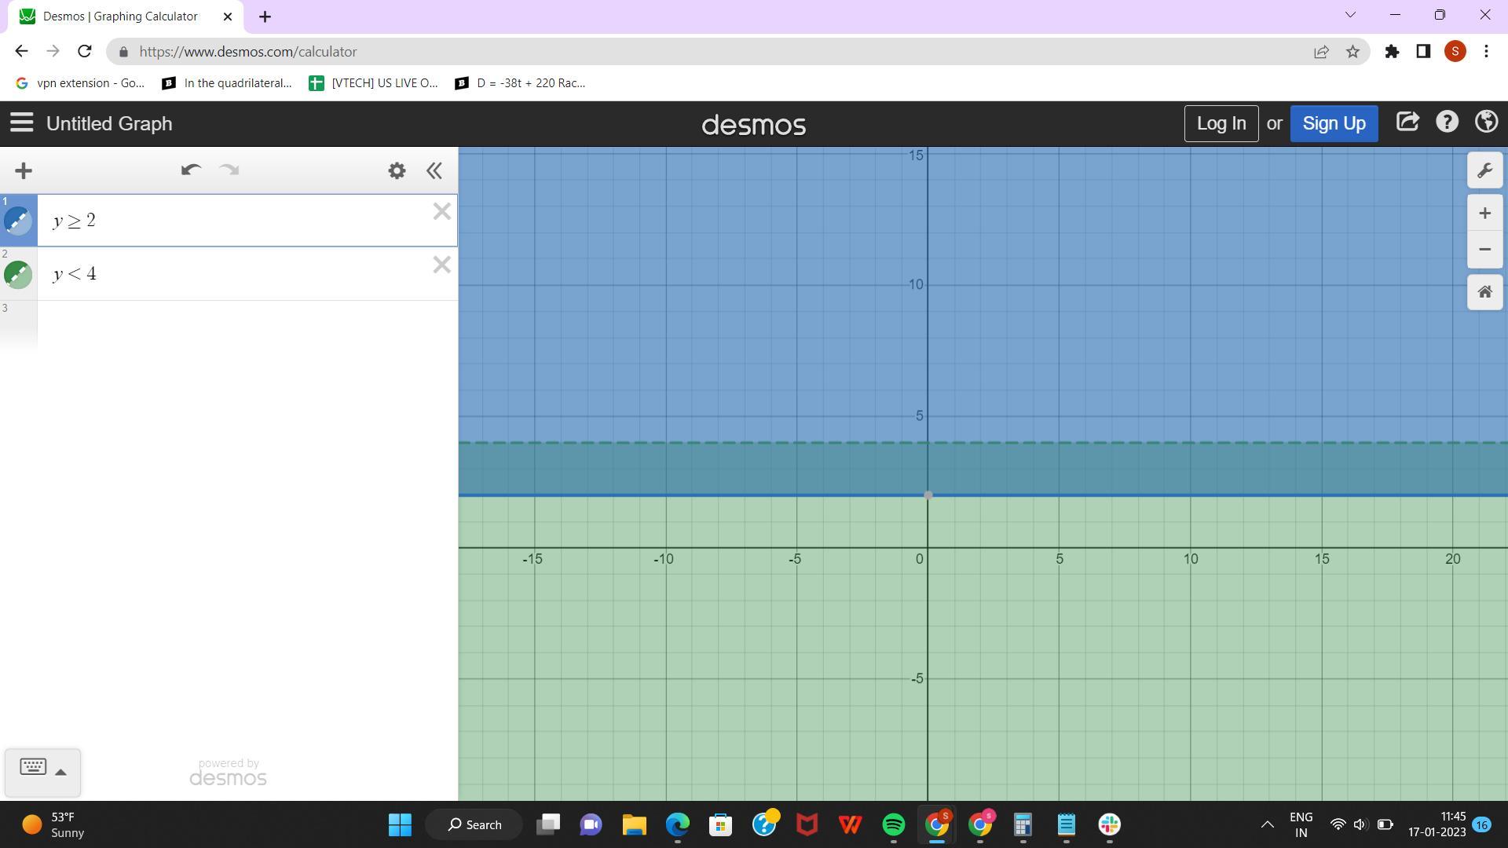Click the Log In button
This screenshot has height=848, width=1508.
tap(1221, 123)
